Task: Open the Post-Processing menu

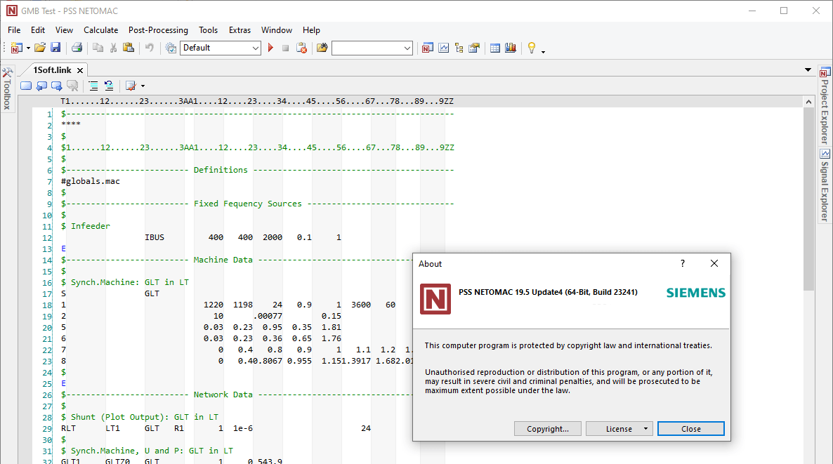Action: [158, 30]
